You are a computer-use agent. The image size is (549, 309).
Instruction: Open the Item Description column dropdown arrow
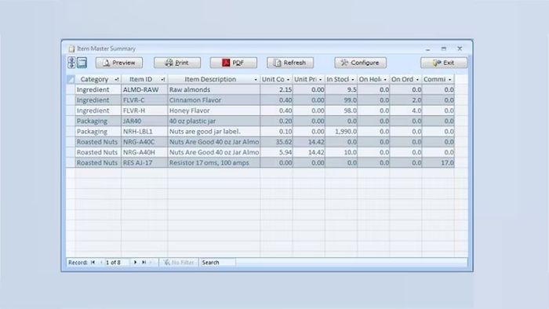coord(256,80)
